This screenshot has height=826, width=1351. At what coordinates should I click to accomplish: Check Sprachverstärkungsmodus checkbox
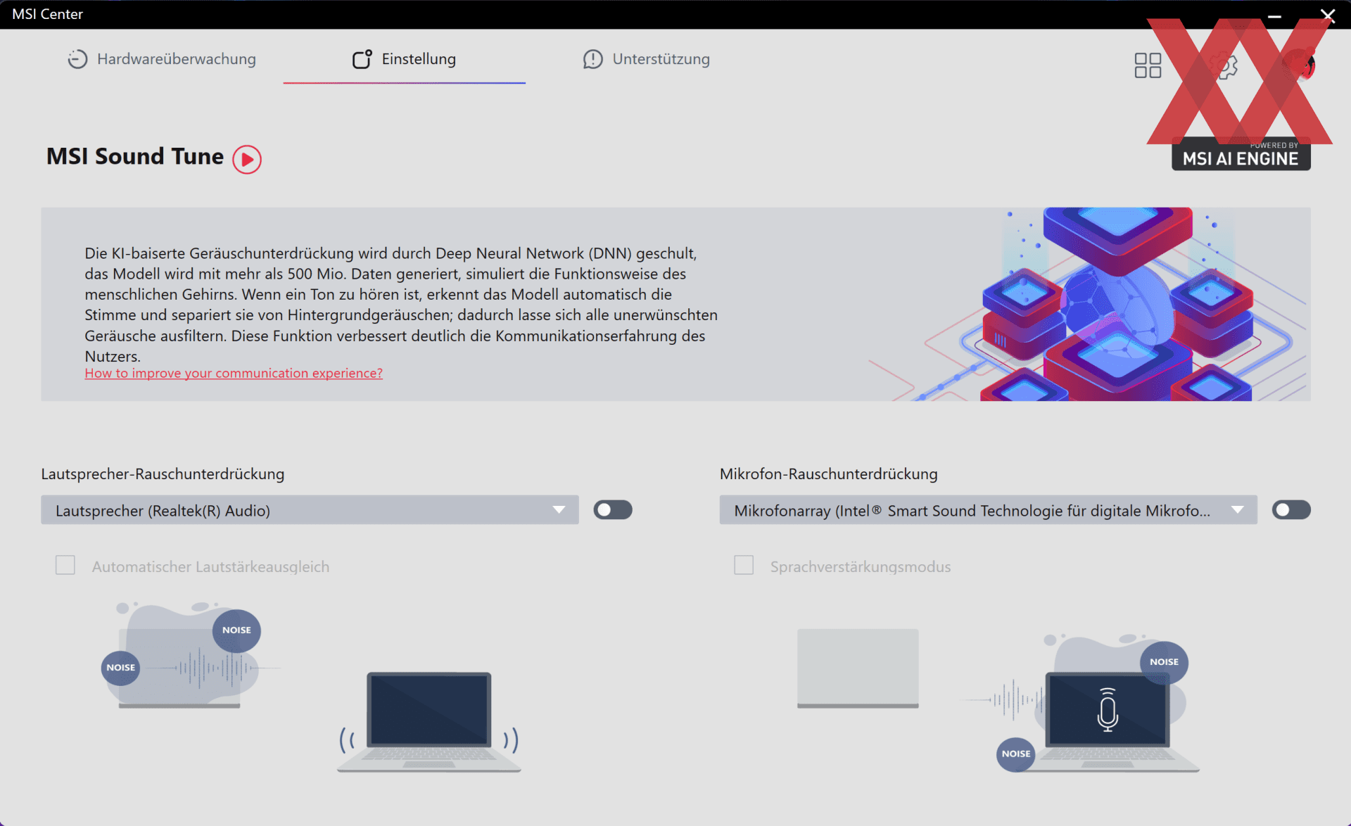tap(744, 565)
